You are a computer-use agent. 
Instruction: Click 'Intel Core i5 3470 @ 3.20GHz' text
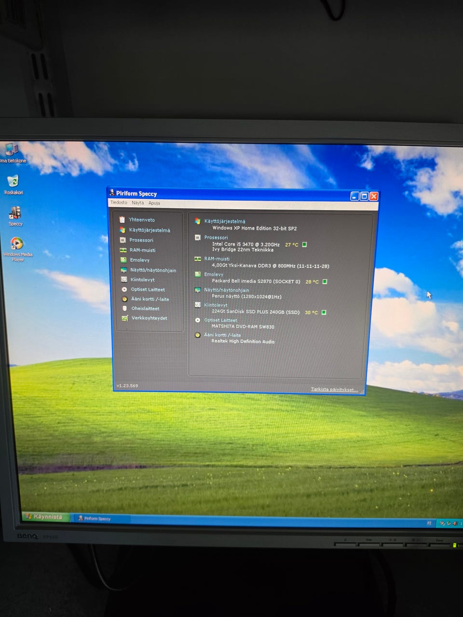[x=246, y=244]
